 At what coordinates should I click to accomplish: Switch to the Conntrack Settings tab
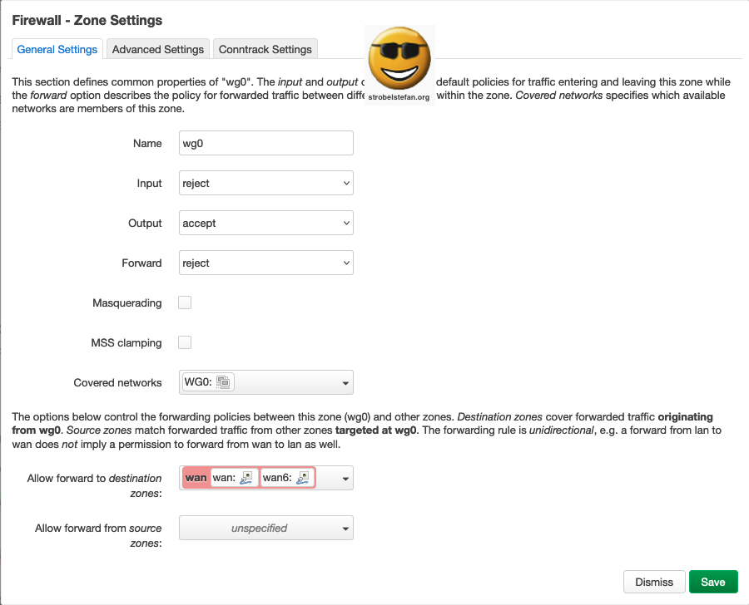(265, 49)
